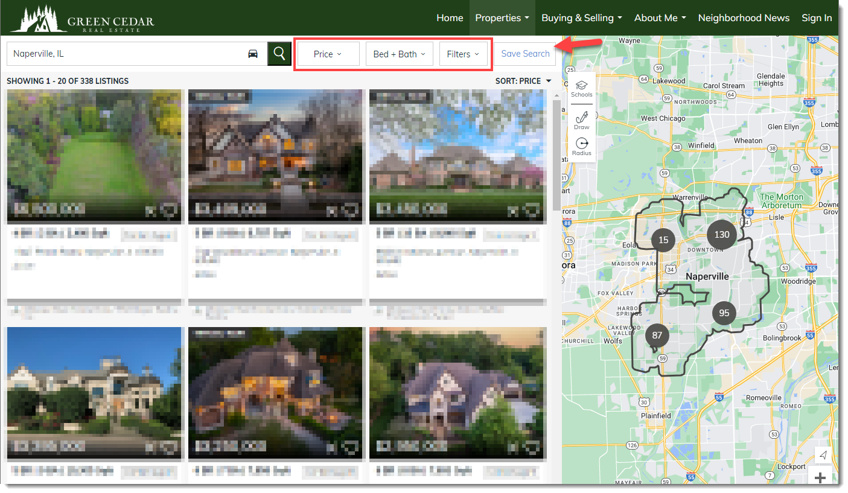Select Neighborhood News from the navigation

coord(744,17)
